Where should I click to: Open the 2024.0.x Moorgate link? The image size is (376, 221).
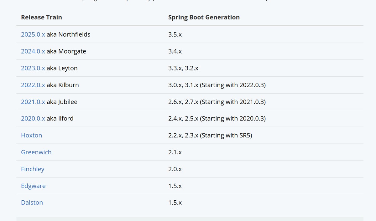[x=33, y=51]
